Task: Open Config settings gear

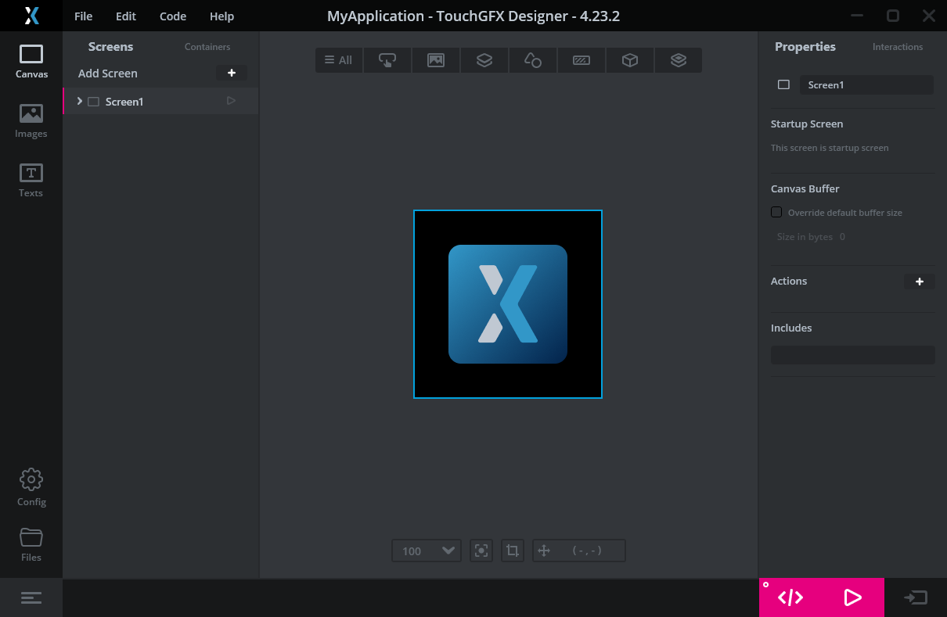Action: [31, 488]
